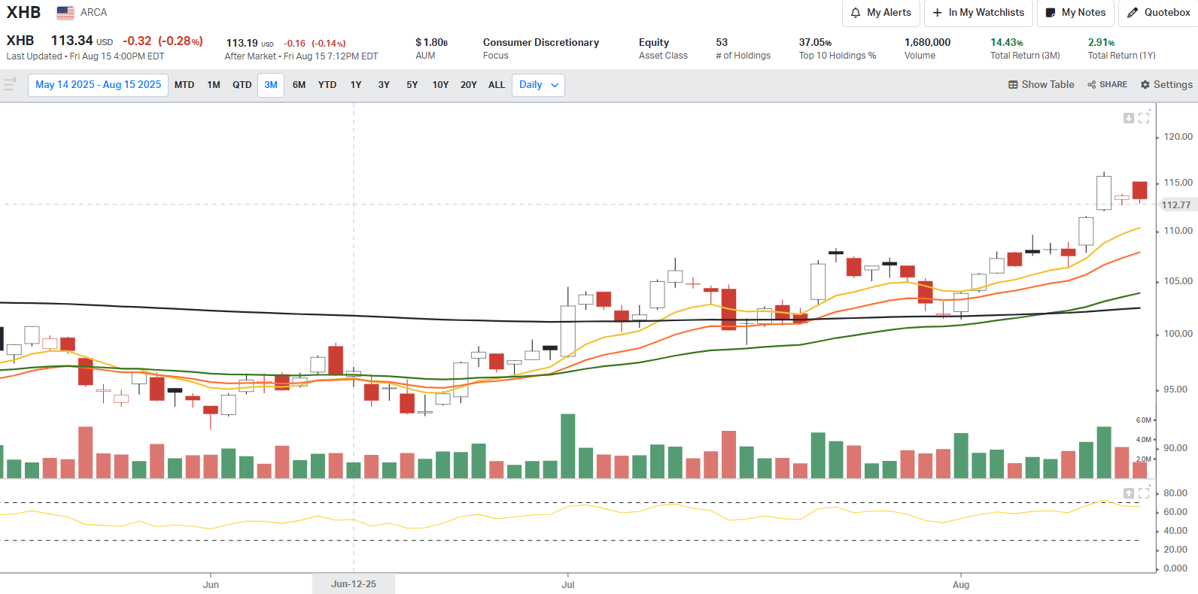Maximize the RSI indicator panel
This screenshot has height=594, width=1198.
[x=1145, y=493]
